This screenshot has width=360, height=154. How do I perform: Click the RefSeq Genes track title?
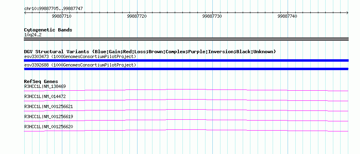pyautogui.click(x=41, y=81)
